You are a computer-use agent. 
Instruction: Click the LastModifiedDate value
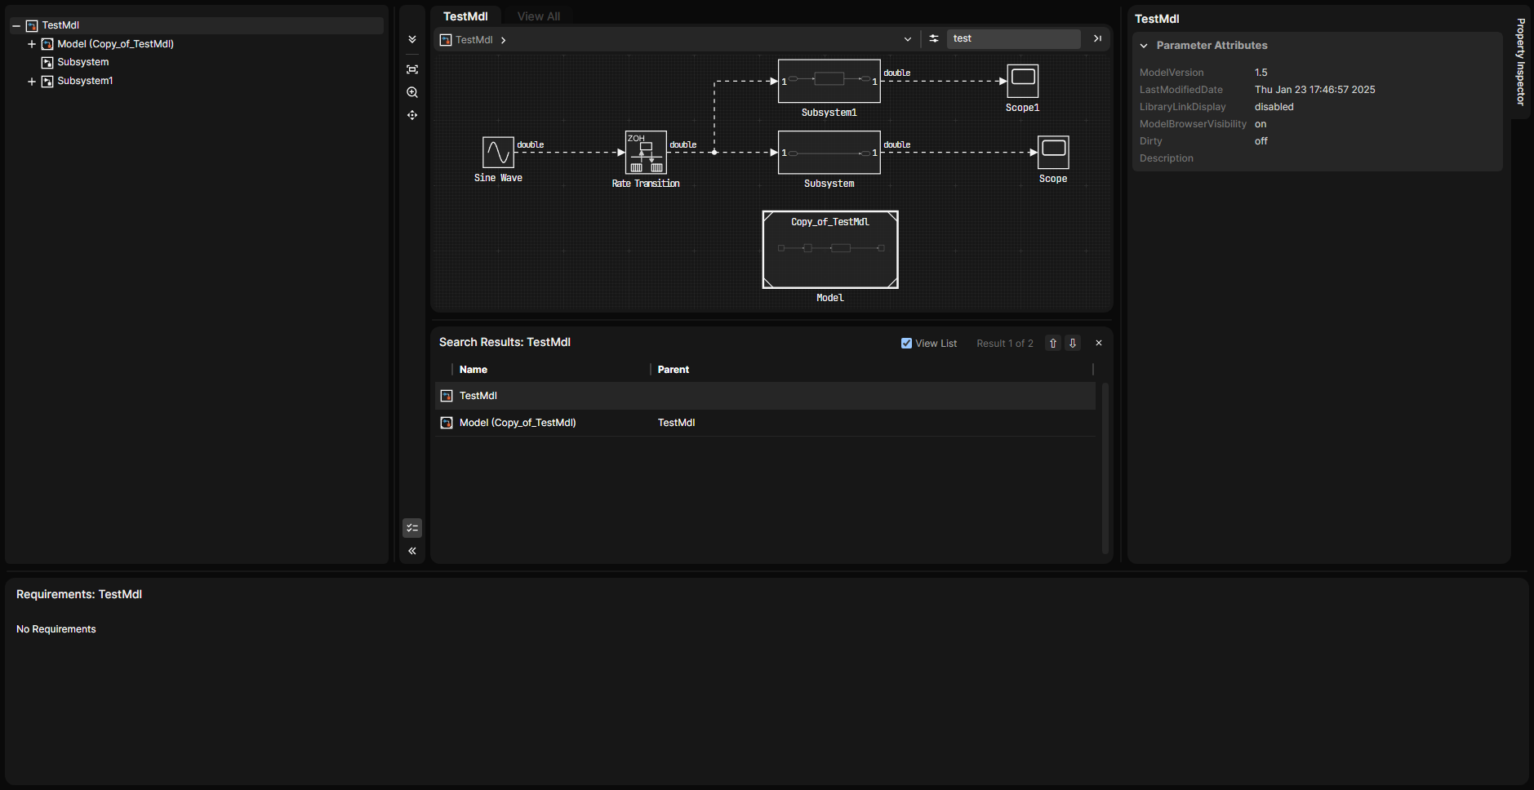1315,90
